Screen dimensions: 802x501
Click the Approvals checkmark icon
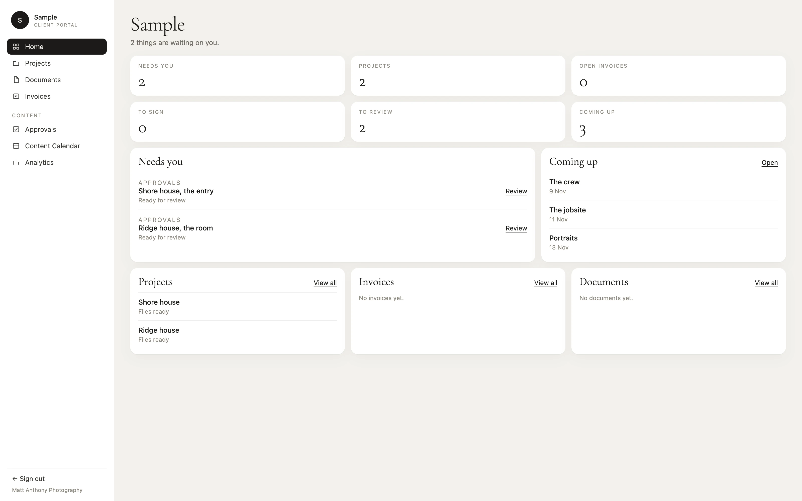[16, 130]
